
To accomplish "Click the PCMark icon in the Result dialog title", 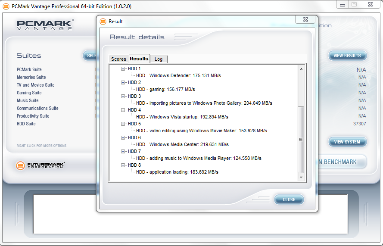I will tap(103, 22).
